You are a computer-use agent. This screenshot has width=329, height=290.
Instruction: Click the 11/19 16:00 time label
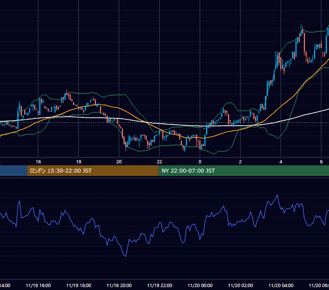click(x=38, y=285)
